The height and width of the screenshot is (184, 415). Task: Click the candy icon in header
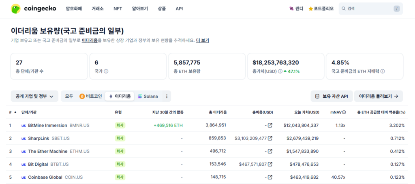(x=291, y=9)
